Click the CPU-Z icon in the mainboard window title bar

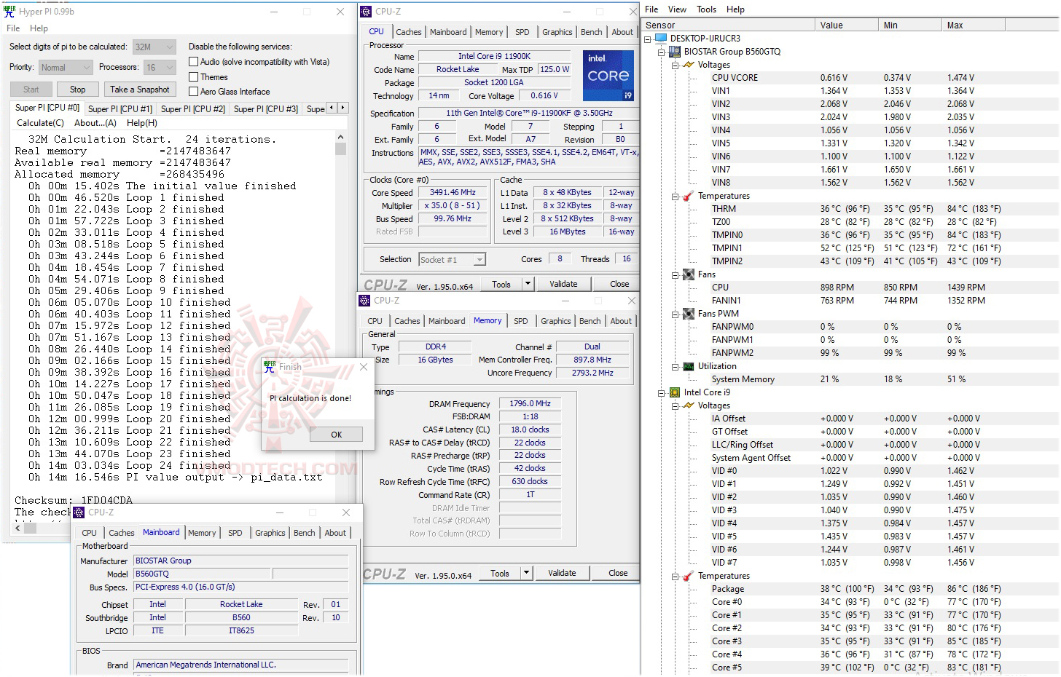pos(79,512)
